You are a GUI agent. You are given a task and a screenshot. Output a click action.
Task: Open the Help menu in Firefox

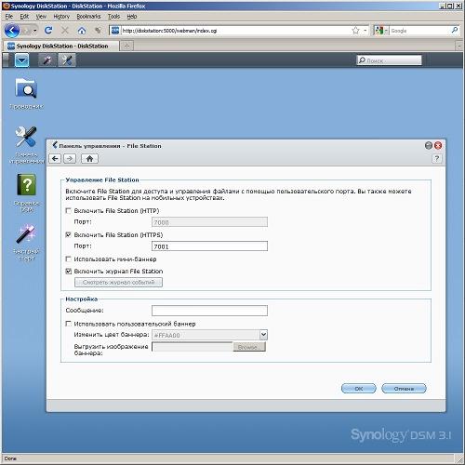coord(132,17)
